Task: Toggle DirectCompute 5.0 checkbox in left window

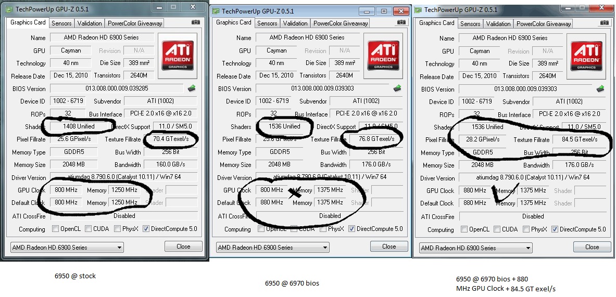Action: 146,228
